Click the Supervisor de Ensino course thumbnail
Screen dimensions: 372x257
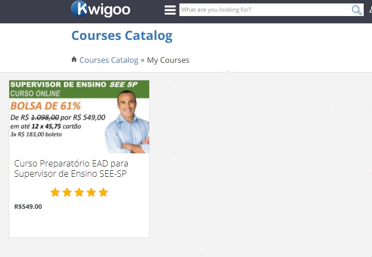[79, 117]
